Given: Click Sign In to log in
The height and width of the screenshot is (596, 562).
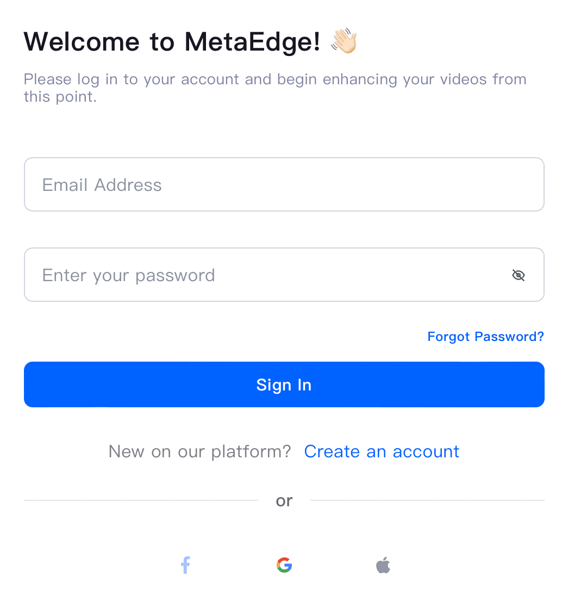Looking at the screenshot, I should click(x=284, y=384).
